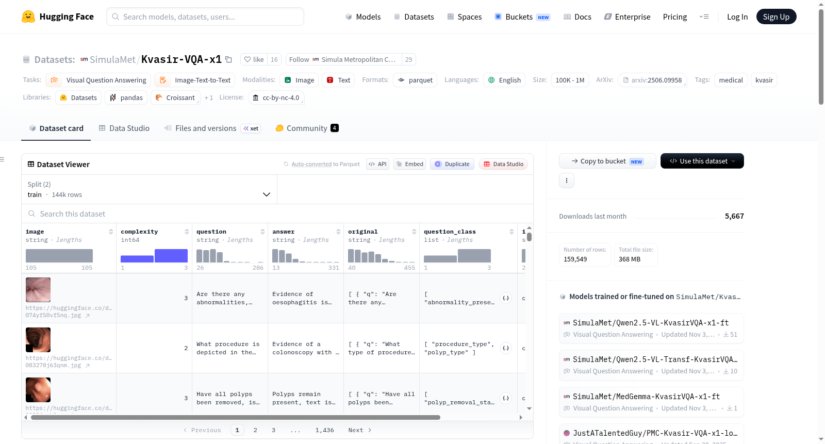The width and height of the screenshot is (825, 444).
Task: Open the Models menu item
Action: click(363, 17)
